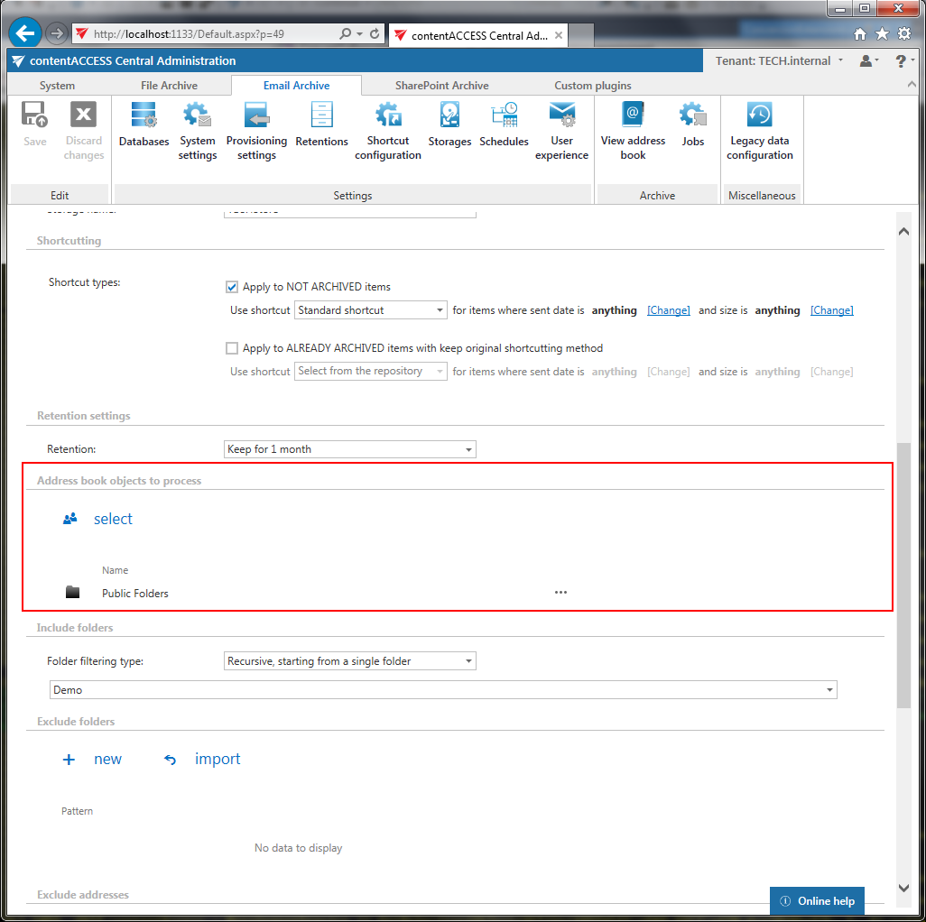This screenshot has width=926, height=922.
Task: Collapse the ribbon with the chevron
Action: pos(912,85)
